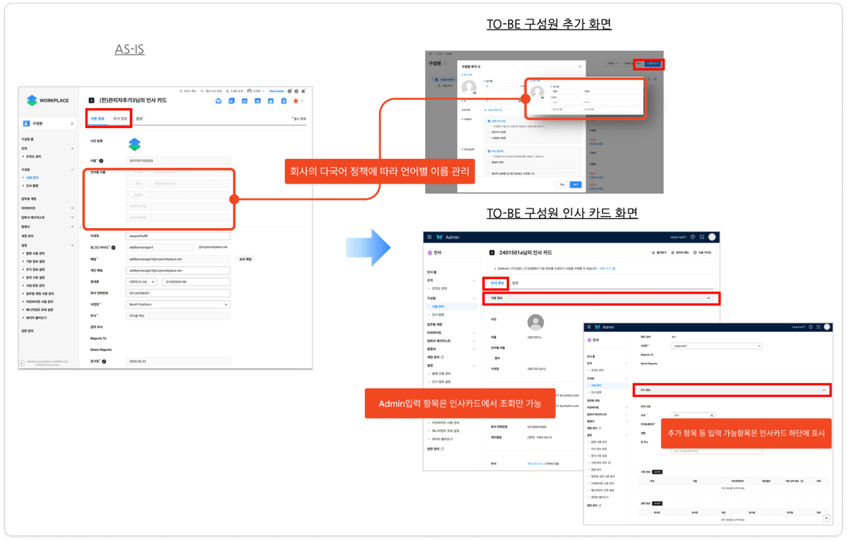Select the 발령 tab beside 인사 정보
This screenshot has height=541, width=847.
point(515,283)
